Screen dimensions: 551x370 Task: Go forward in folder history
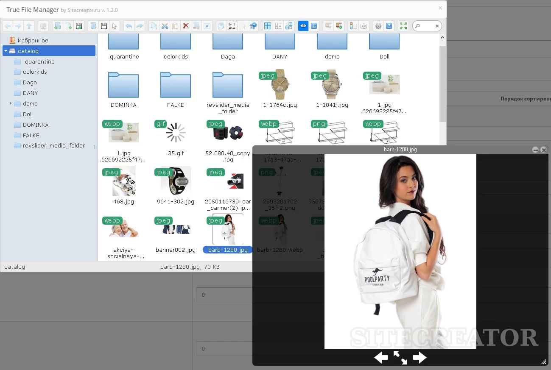[18, 26]
